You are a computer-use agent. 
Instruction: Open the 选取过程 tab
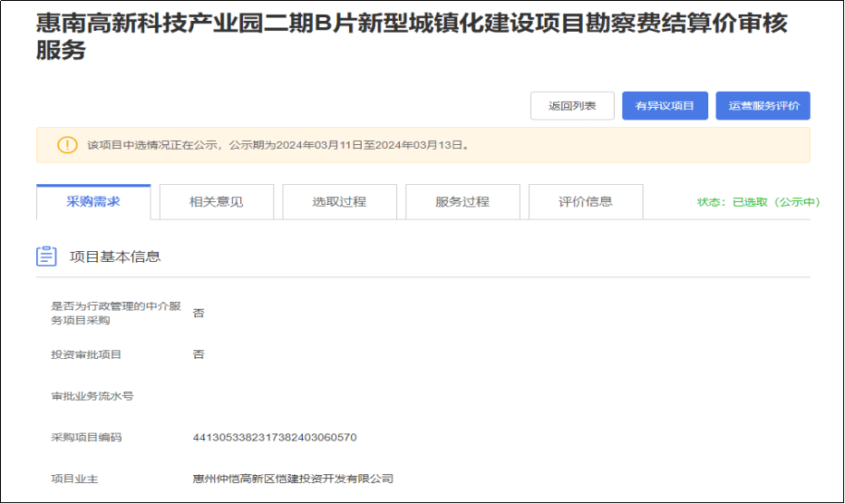tap(339, 202)
